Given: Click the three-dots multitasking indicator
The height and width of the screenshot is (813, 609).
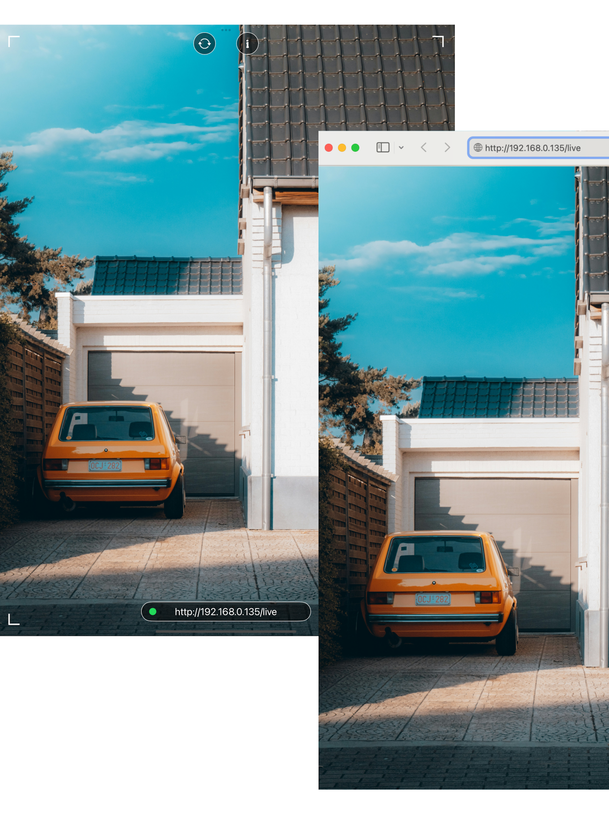Looking at the screenshot, I should (x=226, y=30).
